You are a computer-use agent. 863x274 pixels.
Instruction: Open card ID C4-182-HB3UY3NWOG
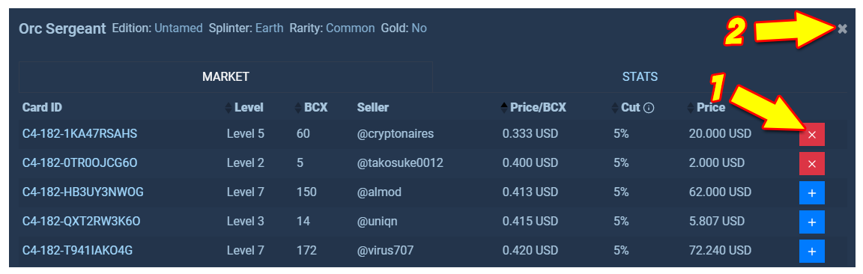[83, 192]
